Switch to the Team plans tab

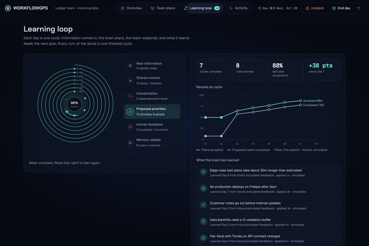click(x=163, y=8)
